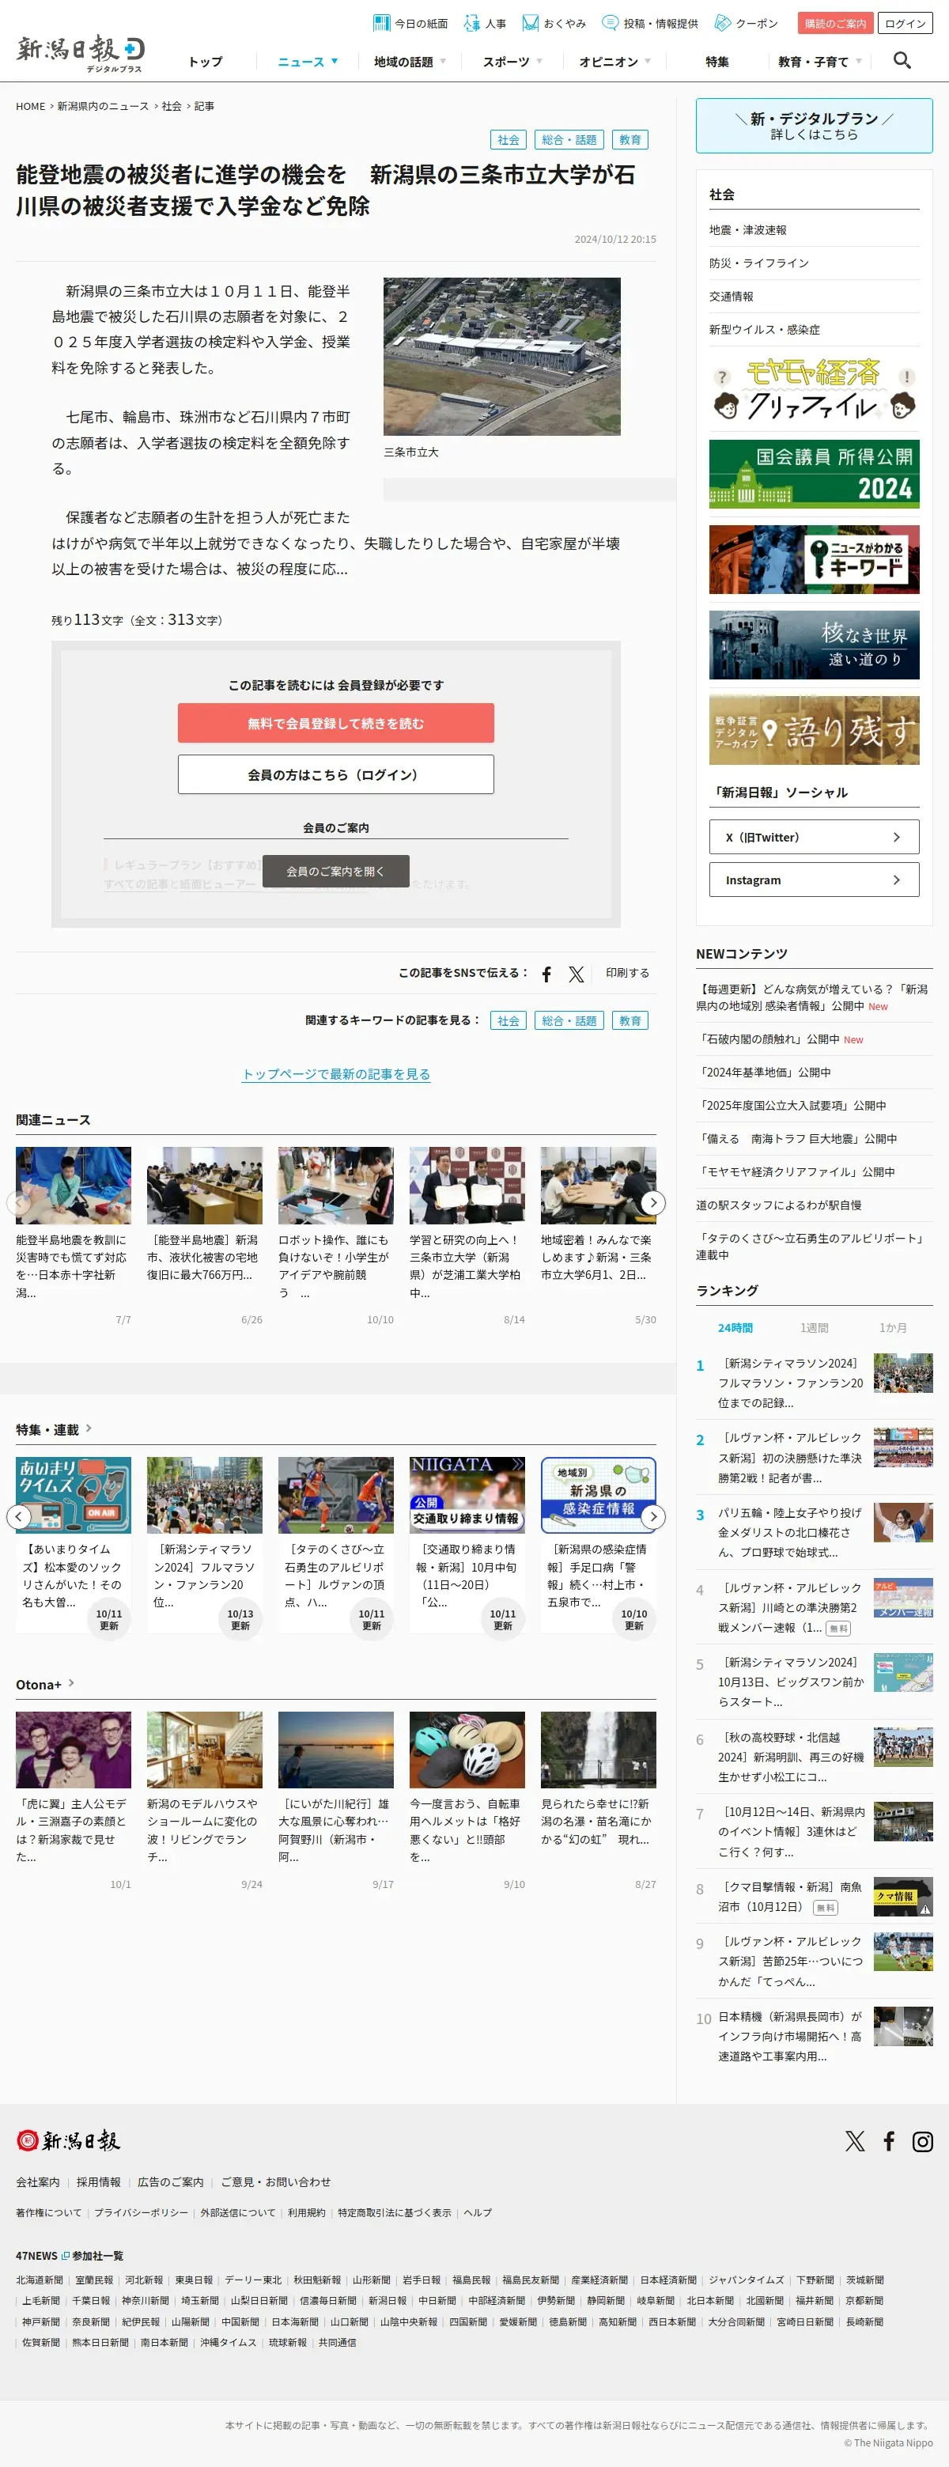This screenshot has width=949, height=2467.
Task: Open footer Instagram social icon
Action: (x=922, y=2140)
